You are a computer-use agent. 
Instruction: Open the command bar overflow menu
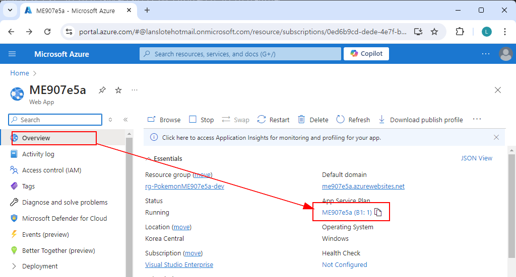tap(477, 119)
